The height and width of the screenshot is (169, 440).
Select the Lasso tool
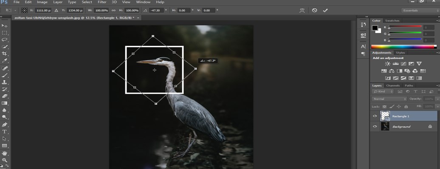click(5, 40)
